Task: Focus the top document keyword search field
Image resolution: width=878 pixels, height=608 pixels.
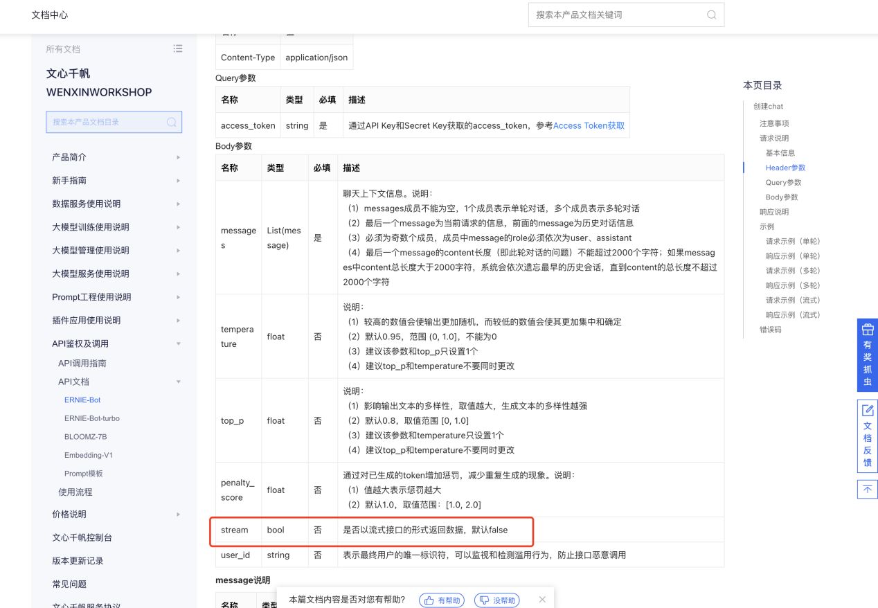Action: pos(616,15)
